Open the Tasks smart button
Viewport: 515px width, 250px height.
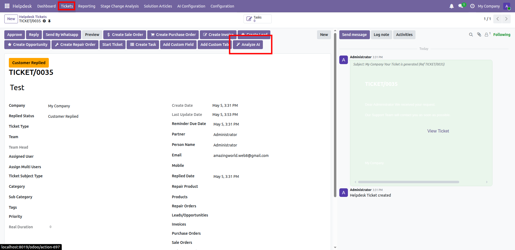coord(257,19)
